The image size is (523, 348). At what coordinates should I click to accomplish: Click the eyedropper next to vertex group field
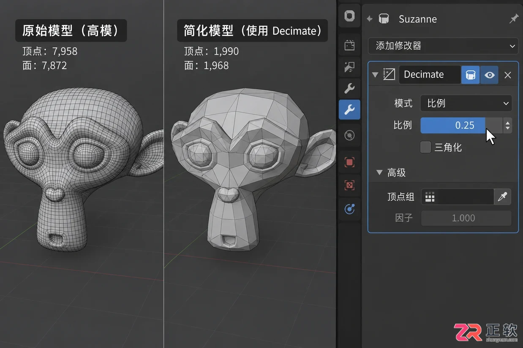pos(502,197)
